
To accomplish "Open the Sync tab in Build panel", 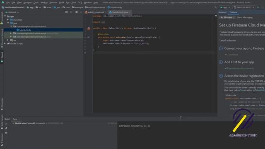I will click(x=15, y=119).
